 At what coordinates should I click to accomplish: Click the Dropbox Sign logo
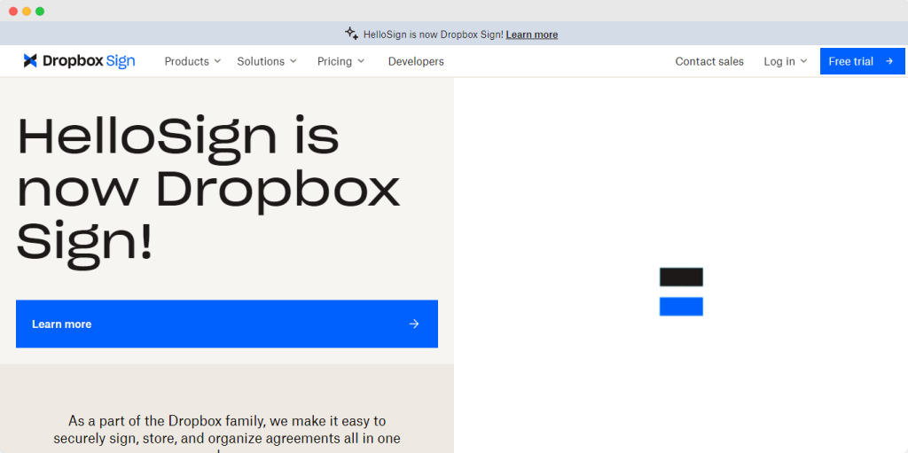click(79, 61)
